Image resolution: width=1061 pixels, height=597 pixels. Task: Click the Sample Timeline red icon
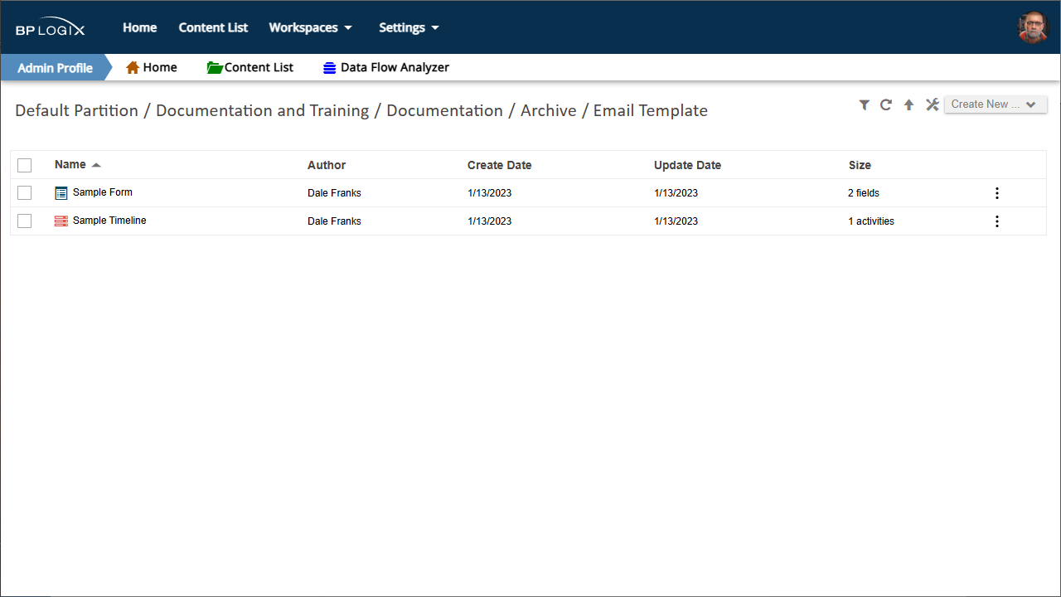(61, 221)
